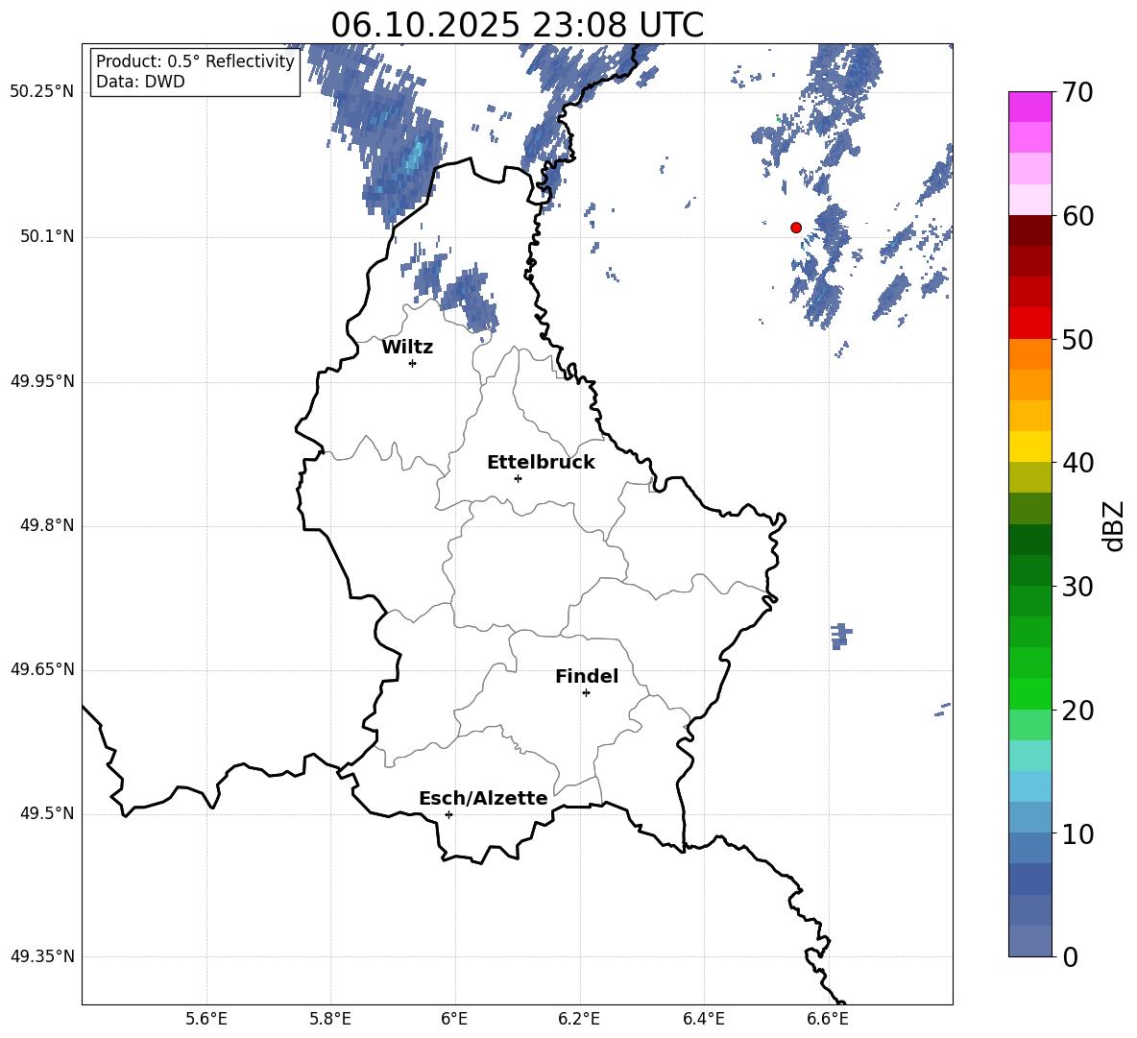Click the 6.4°E longitude label

pos(703,1019)
